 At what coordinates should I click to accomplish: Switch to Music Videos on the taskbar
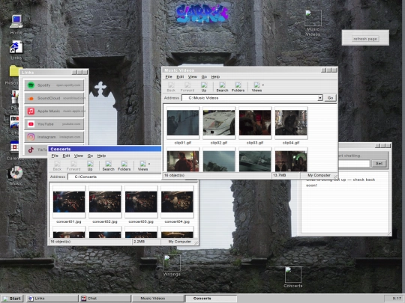[157, 299]
